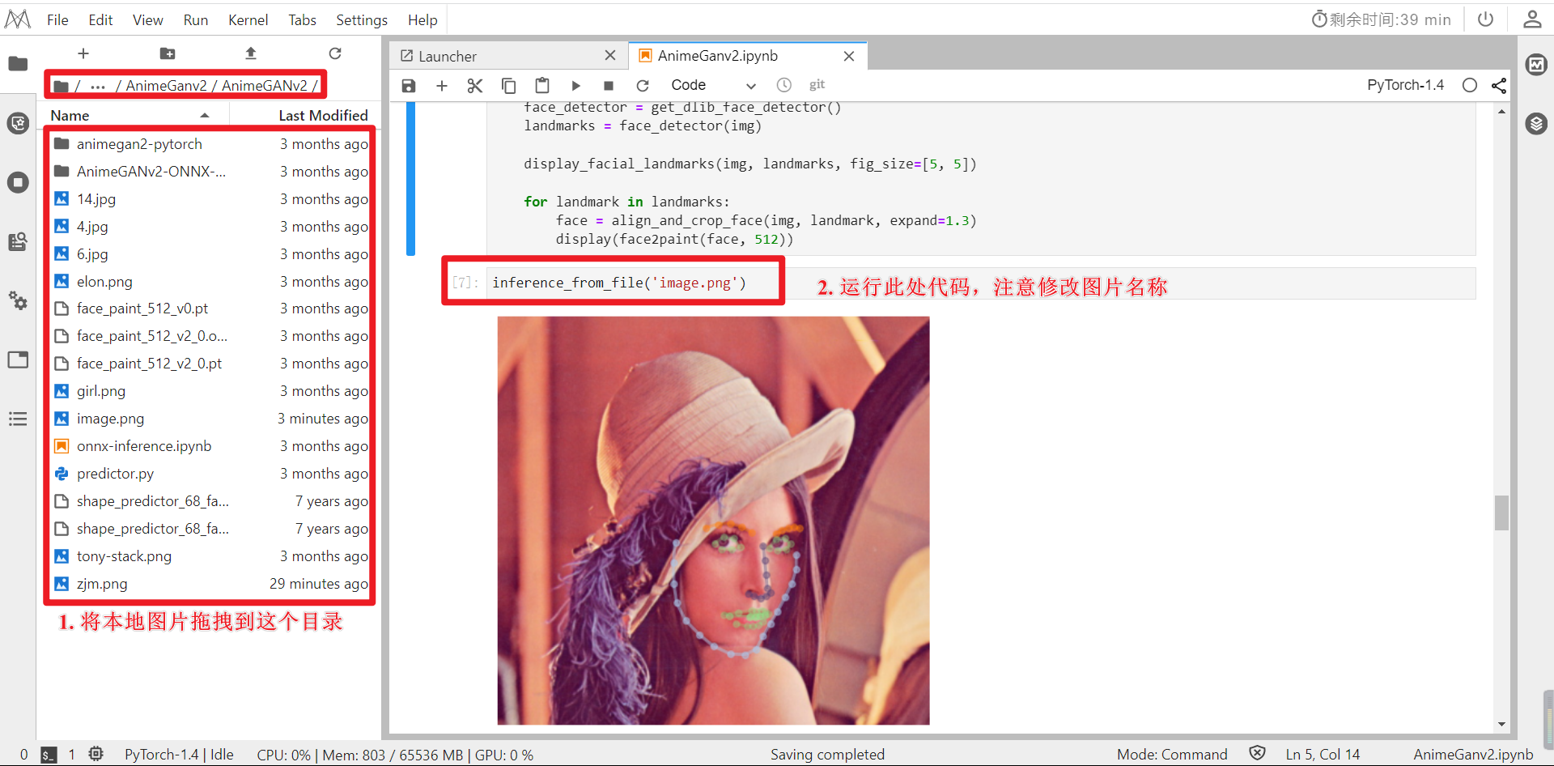The width and height of the screenshot is (1554, 766).
Task: Switch to the Launcher tab
Action: pos(508,56)
